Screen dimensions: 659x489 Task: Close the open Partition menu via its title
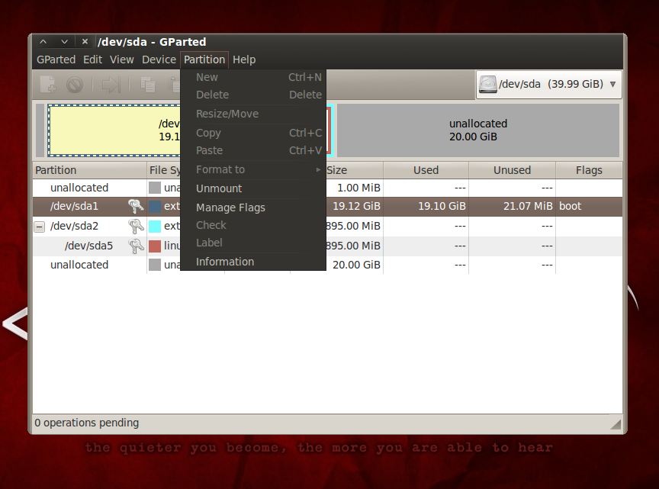pyautogui.click(x=204, y=60)
